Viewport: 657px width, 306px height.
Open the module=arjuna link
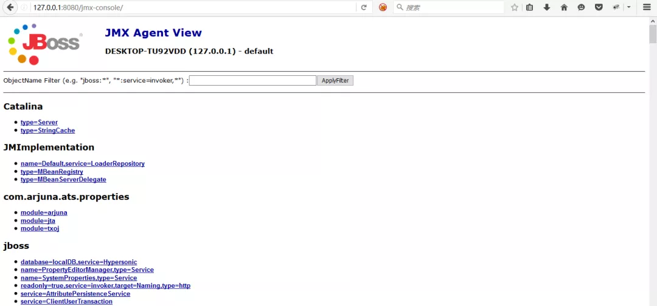coord(44,212)
